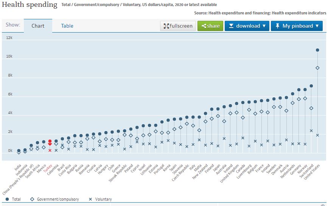The image size is (328, 206).
Task: Switch to the Table tab
Action: [x=67, y=26]
